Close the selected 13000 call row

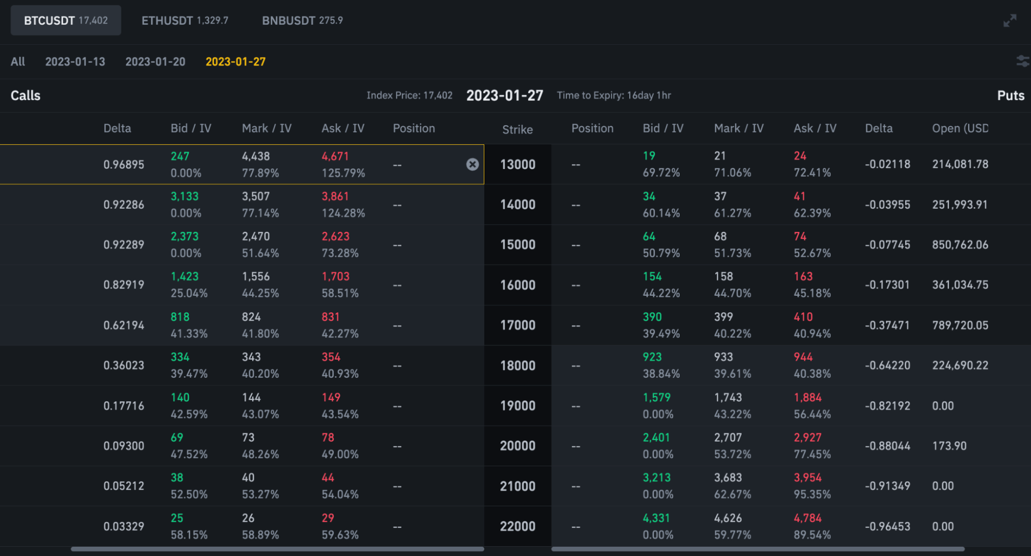pyautogui.click(x=472, y=164)
